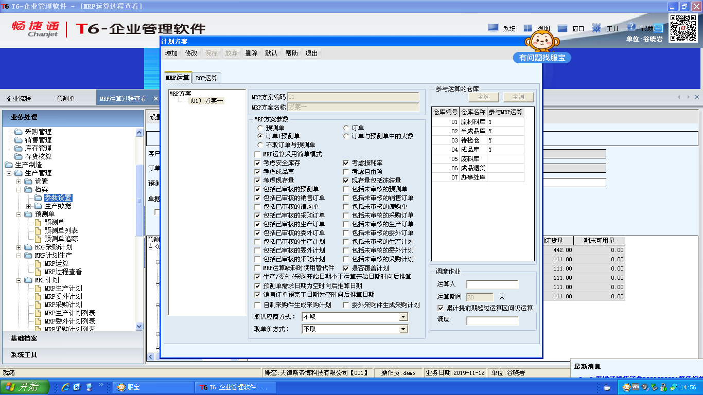Viewport: 703px width, 395px height.
Task: Click the MRP采购计划 document icon
Action: [38, 304]
